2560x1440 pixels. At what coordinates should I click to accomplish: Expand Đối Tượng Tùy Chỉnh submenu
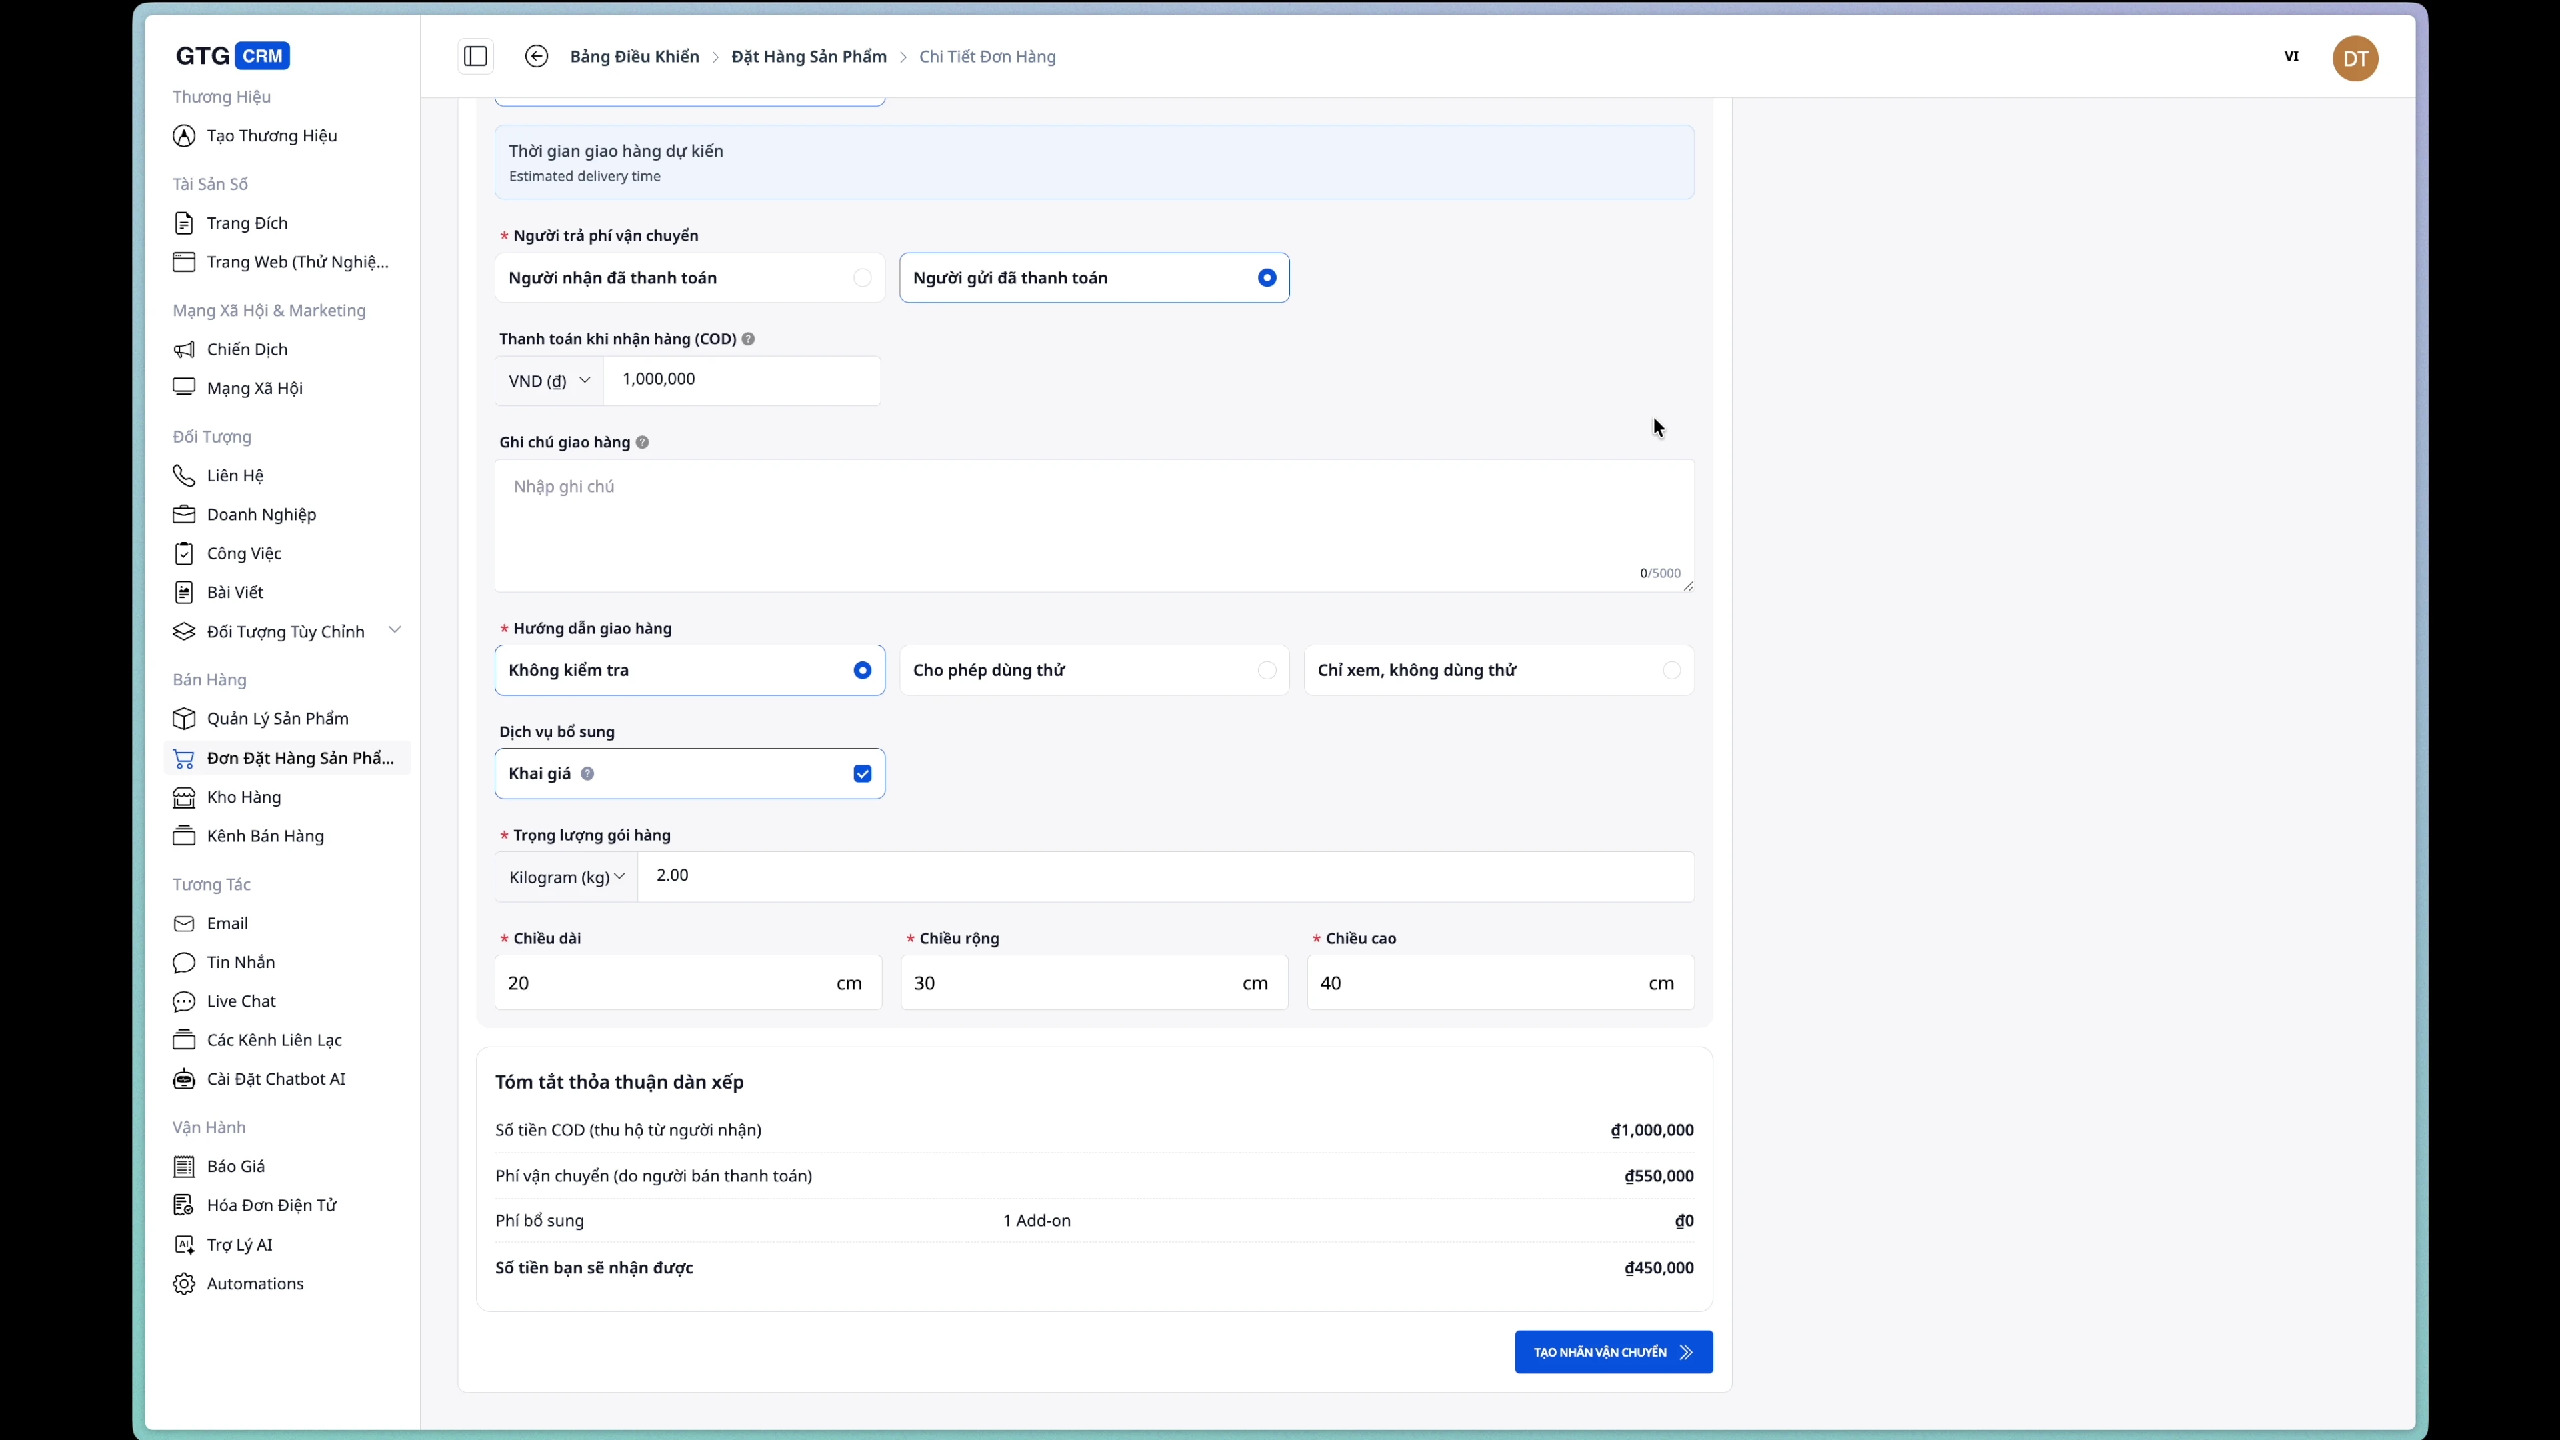(395, 630)
